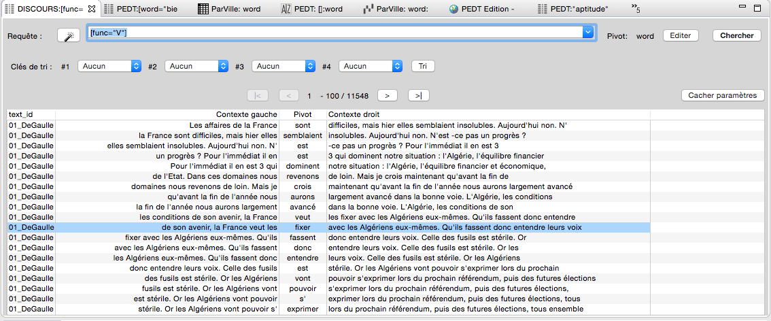Click the AZ index icon of PEDT: []:word tab
Screen dimensions: 771x321
[x=286, y=8]
